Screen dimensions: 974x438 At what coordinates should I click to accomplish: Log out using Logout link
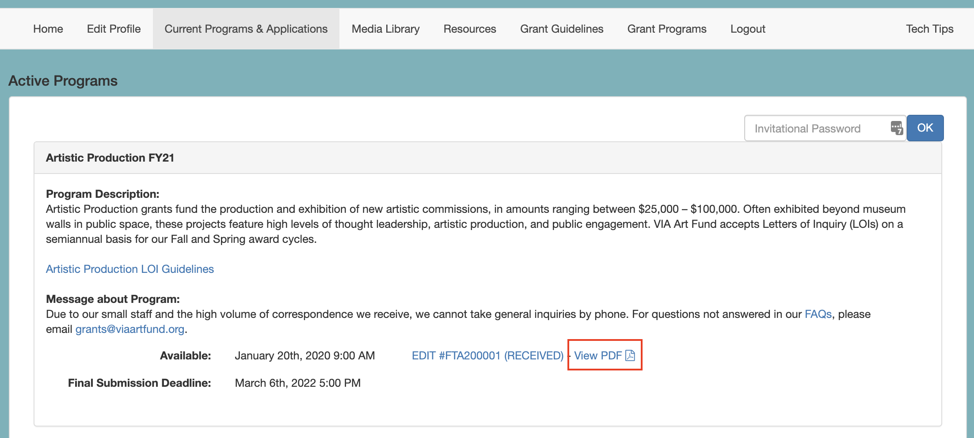[x=748, y=29]
